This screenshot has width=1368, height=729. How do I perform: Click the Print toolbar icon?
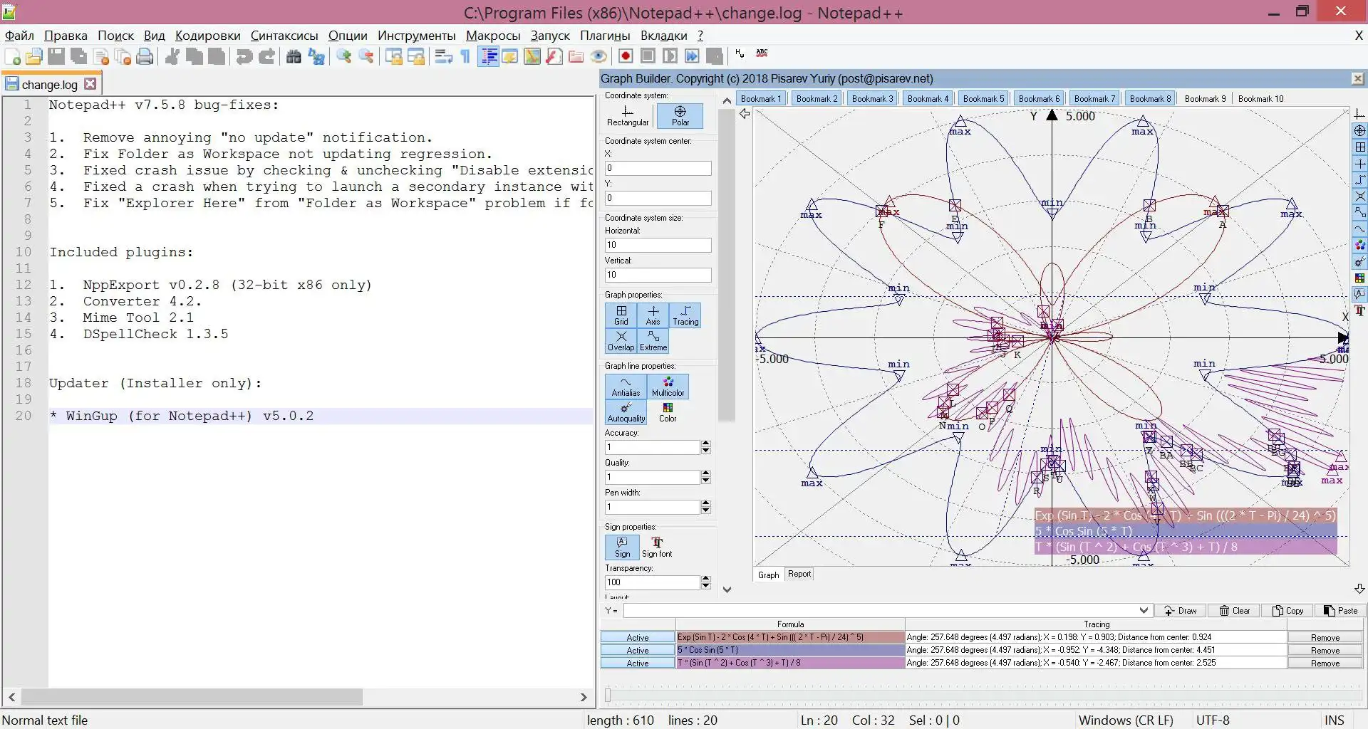click(145, 57)
